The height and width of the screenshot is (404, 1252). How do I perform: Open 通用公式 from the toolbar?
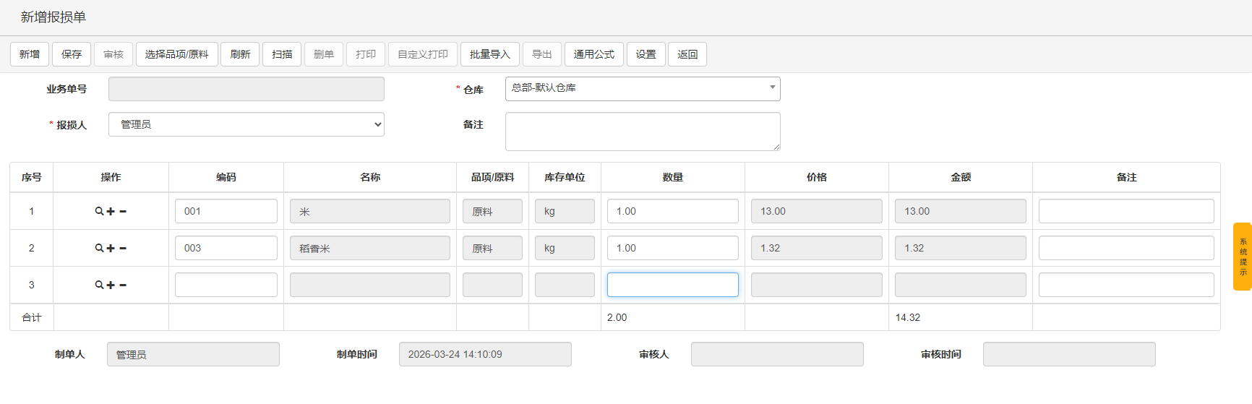[x=593, y=54]
